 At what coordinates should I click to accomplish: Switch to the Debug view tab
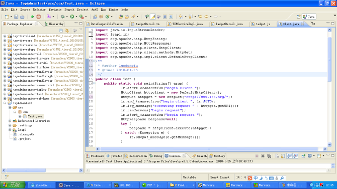pos(156,156)
